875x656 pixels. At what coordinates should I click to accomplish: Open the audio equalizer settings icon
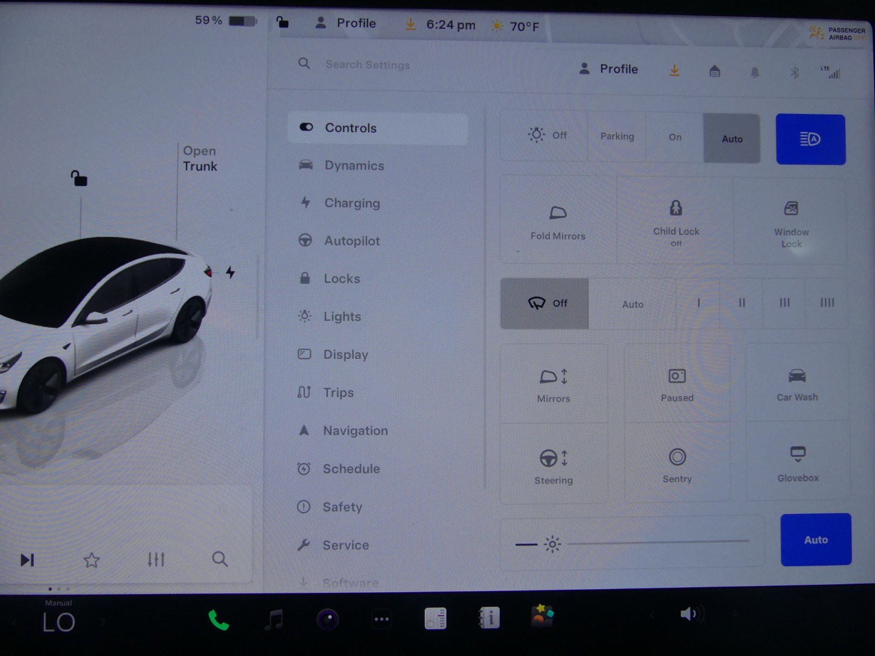156,559
